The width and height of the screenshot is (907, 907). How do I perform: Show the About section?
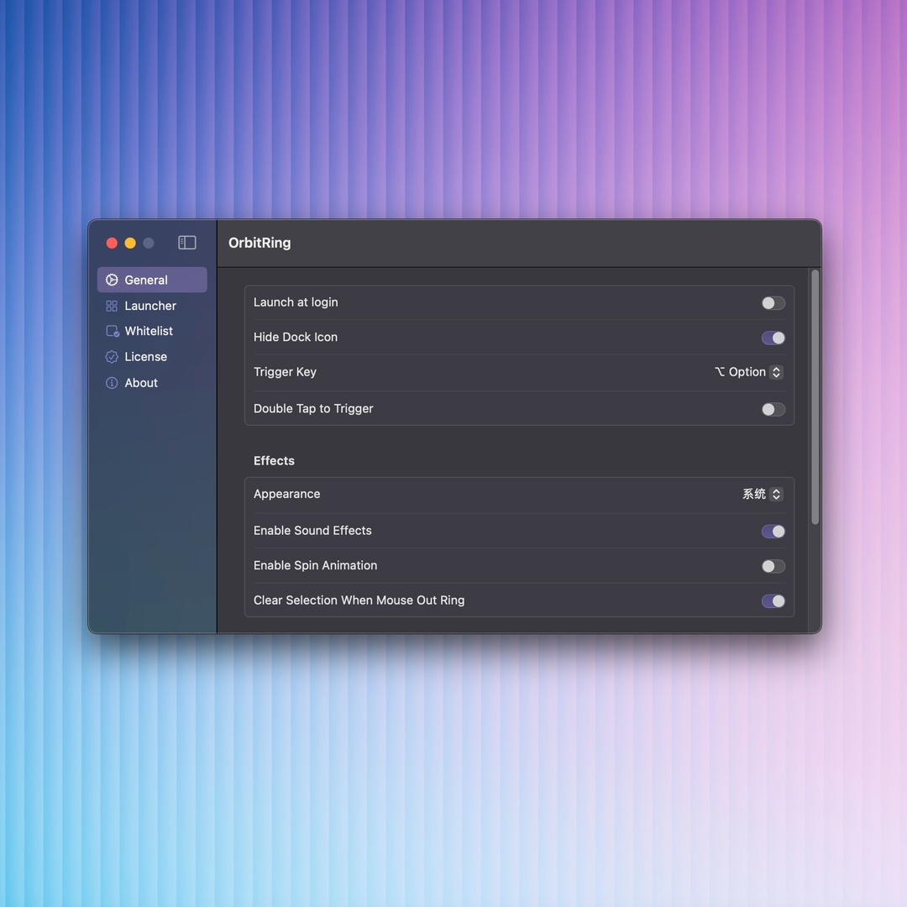coord(152,383)
